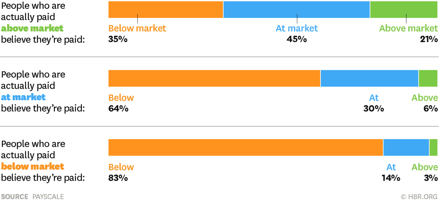Screen dimensions: 439x201
Task: Click the blue segment in the bottom bar
Action: [406, 148]
